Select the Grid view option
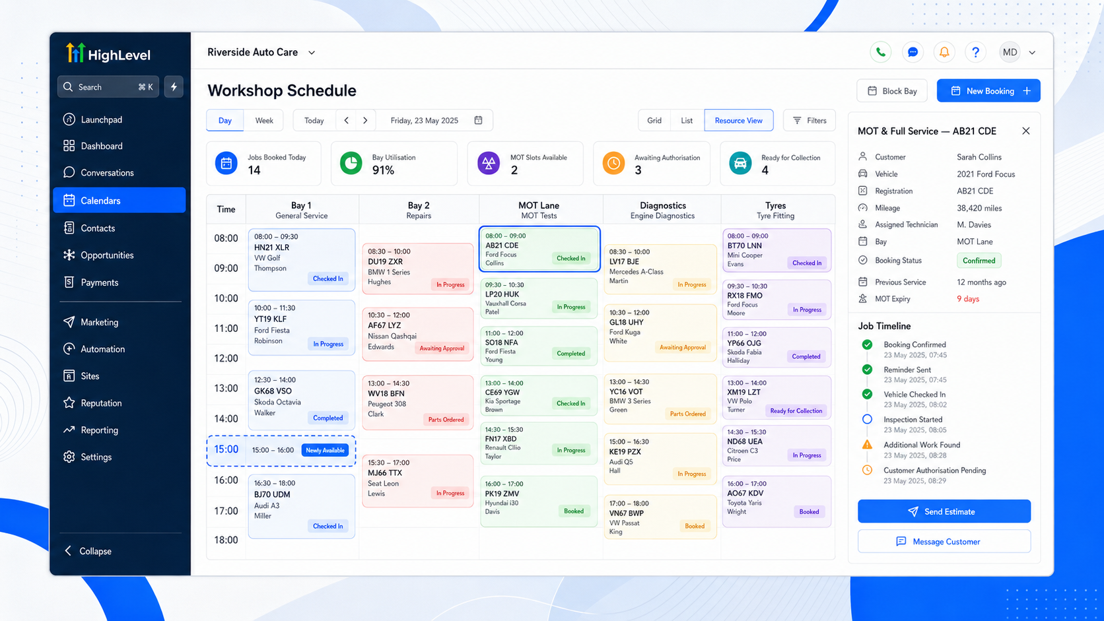The width and height of the screenshot is (1104, 621). coord(654,120)
